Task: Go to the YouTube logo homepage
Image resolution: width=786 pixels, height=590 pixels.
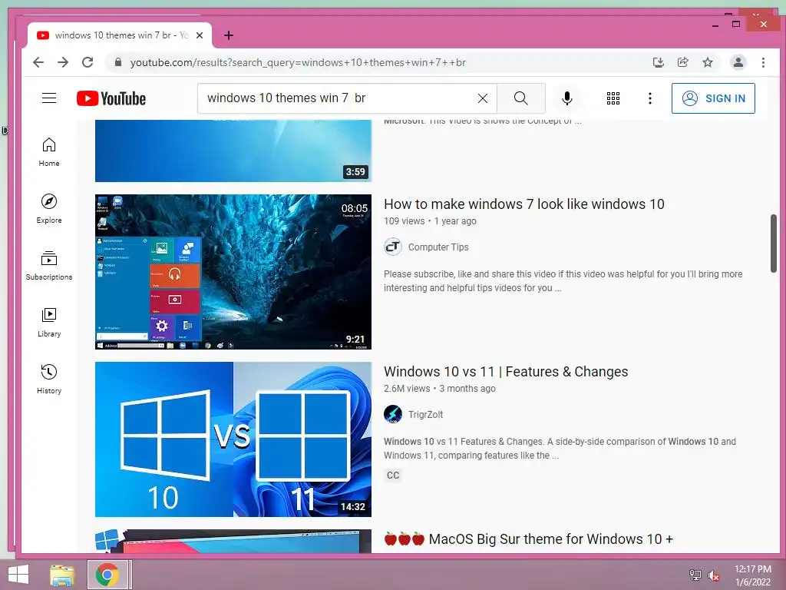Action: click(111, 98)
